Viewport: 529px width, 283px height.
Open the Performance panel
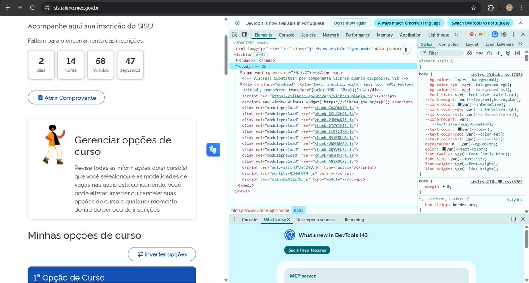click(x=358, y=35)
